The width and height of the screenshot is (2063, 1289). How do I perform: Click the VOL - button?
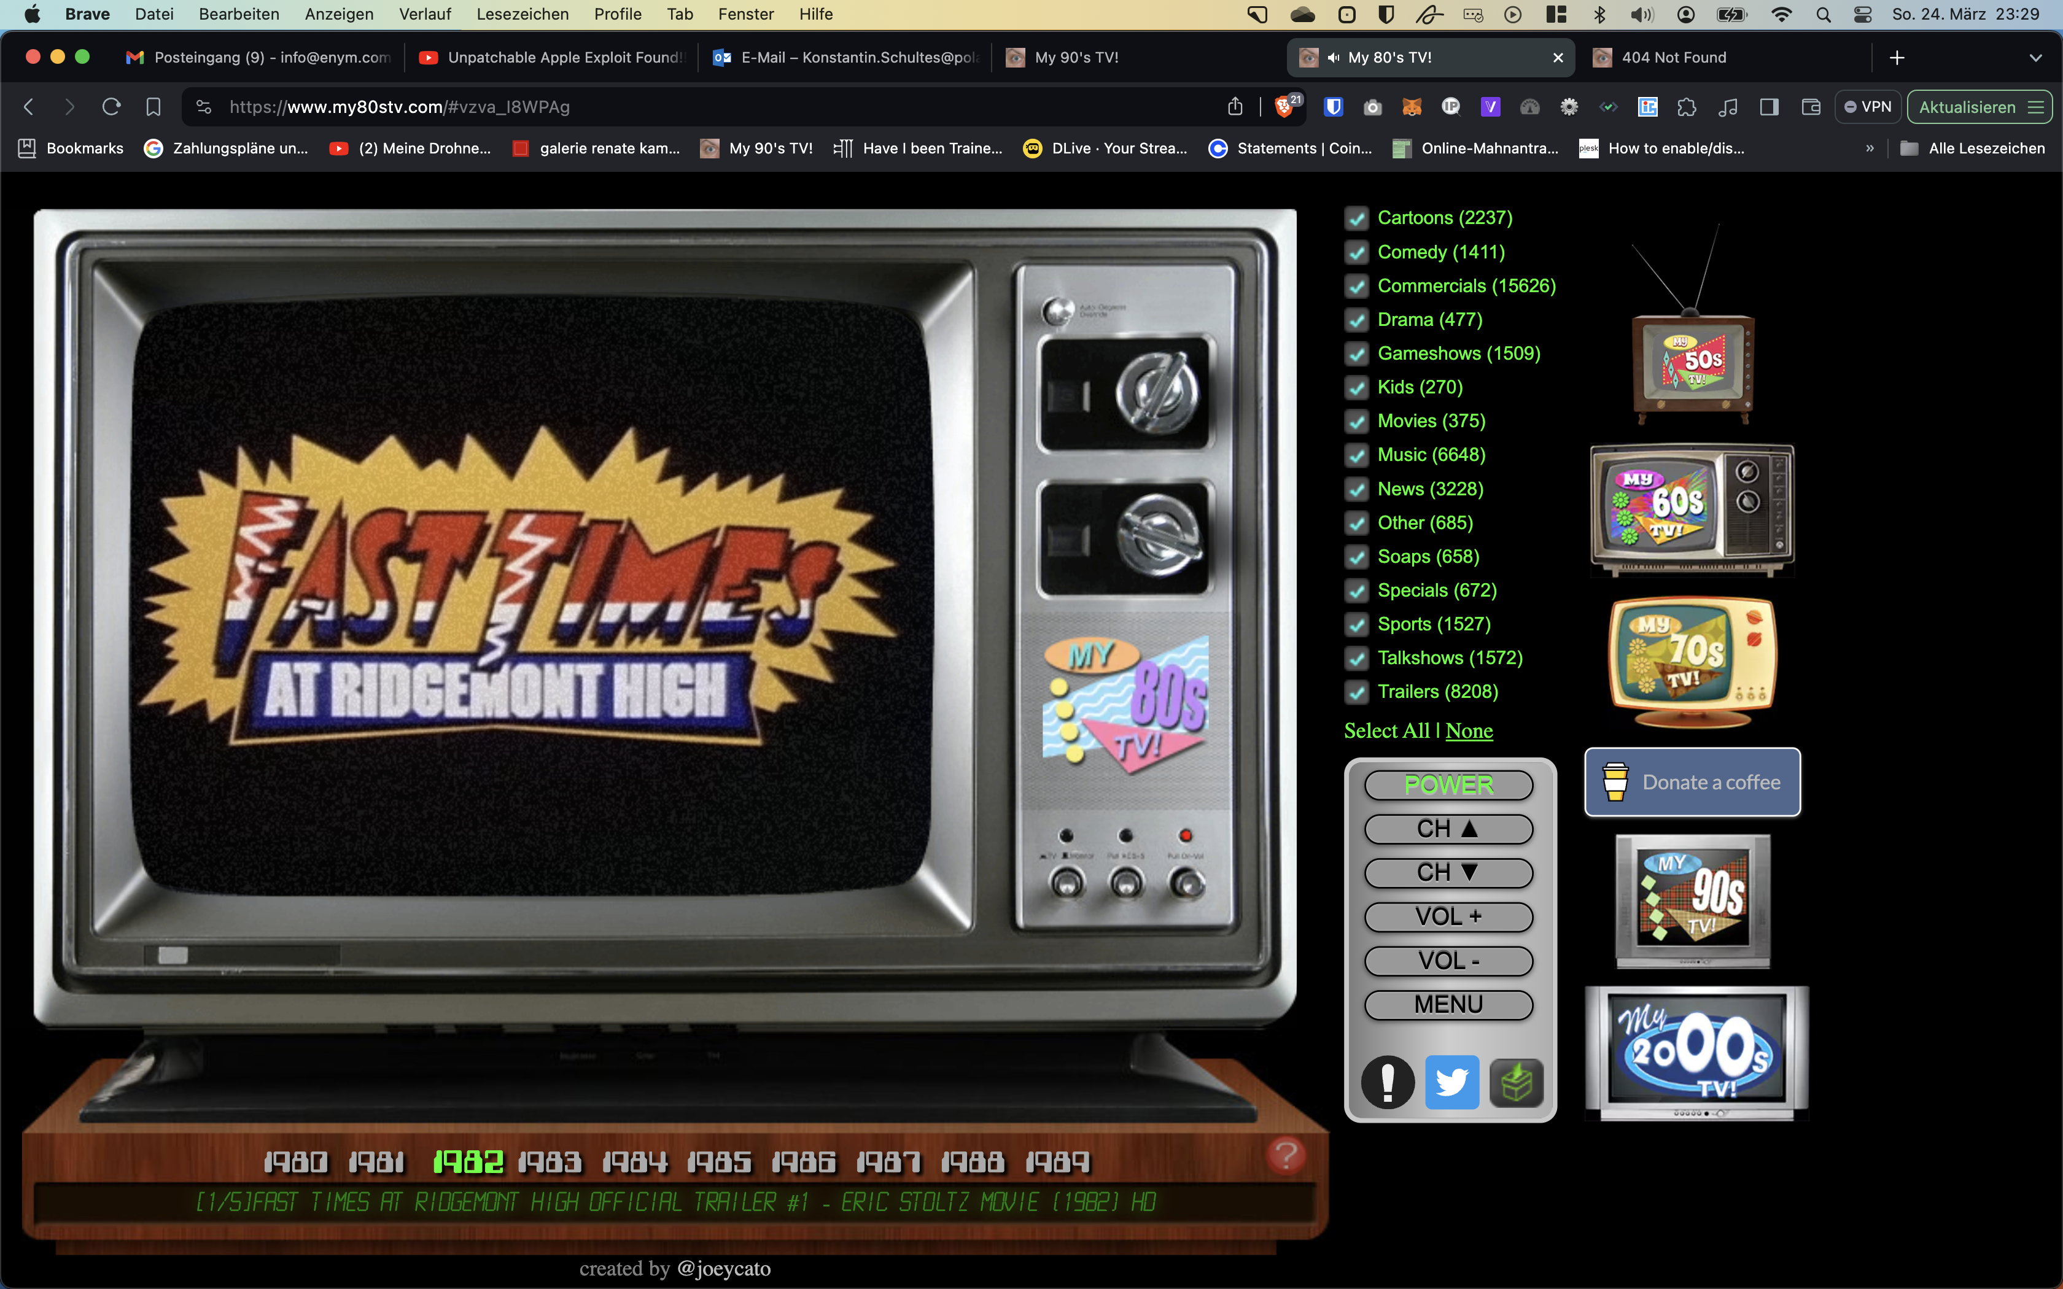1448,961
